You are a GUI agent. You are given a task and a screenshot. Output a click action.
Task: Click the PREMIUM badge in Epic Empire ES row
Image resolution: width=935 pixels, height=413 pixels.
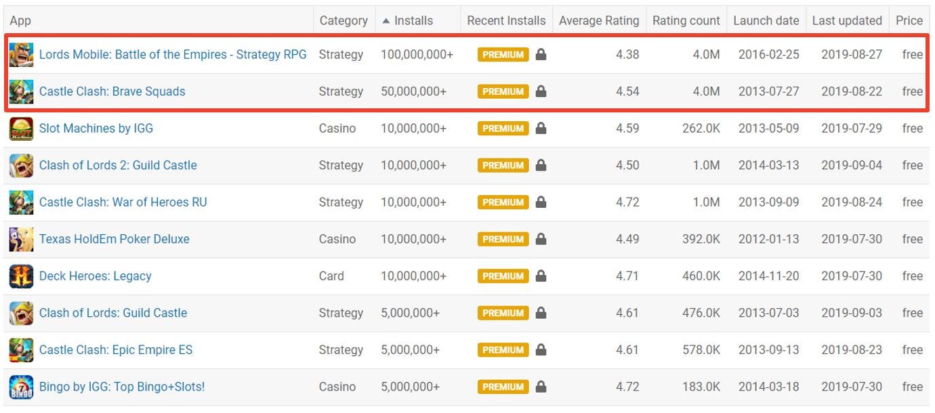point(503,349)
